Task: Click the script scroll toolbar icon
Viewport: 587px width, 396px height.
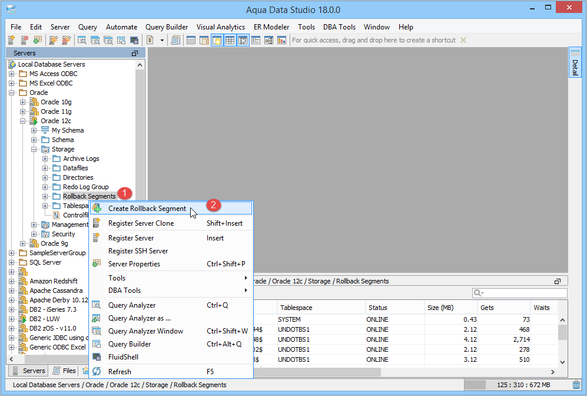Action: tap(175, 40)
